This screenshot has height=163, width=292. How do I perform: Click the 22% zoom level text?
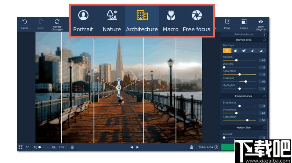coord(61,147)
